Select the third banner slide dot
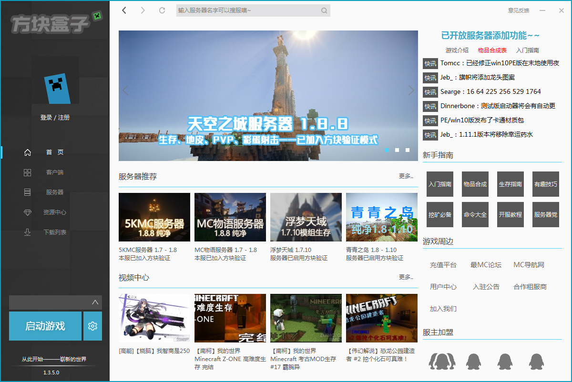572x382 pixels. pyautogui.click(x=408, y=150)
